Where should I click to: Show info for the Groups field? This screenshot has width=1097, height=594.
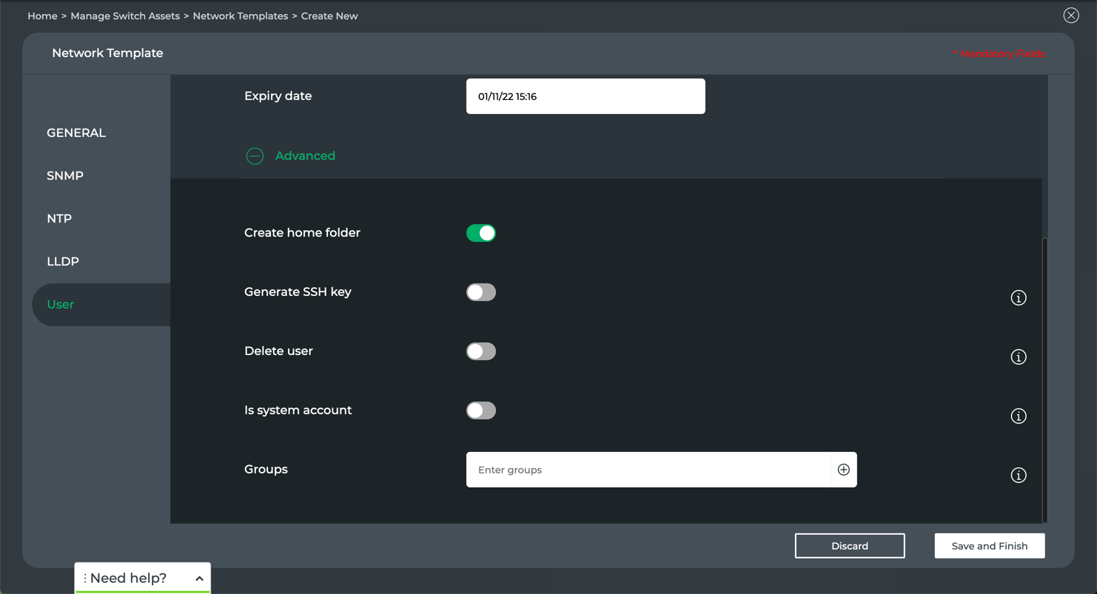pyautogui.click(x=1019, y=476)
